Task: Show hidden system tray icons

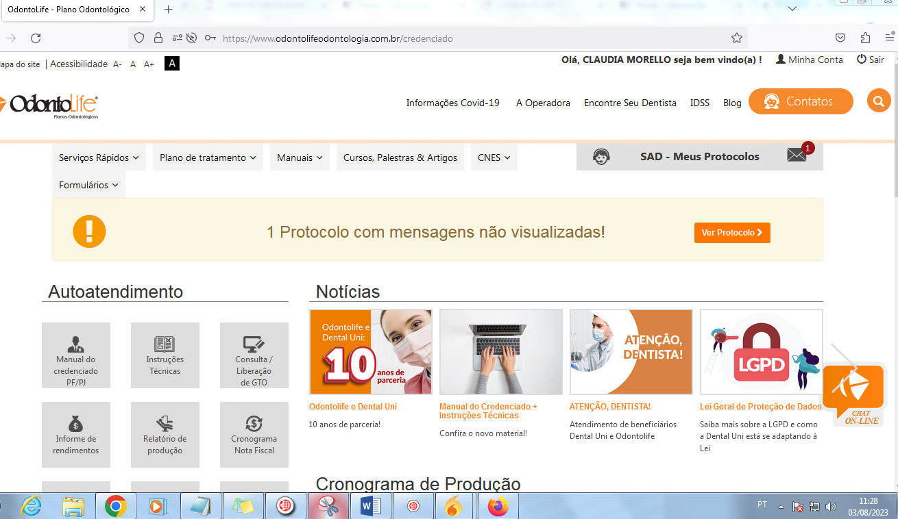Action: coord(781,507)
